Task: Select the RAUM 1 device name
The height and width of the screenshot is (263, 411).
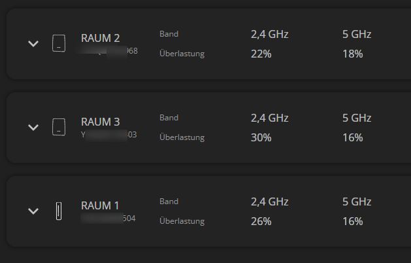Action: (x=100, y=205)
